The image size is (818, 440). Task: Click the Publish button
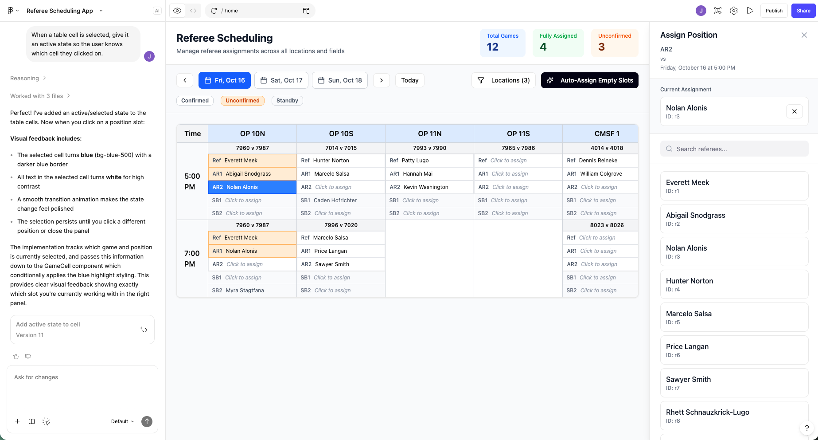(774, 11)
